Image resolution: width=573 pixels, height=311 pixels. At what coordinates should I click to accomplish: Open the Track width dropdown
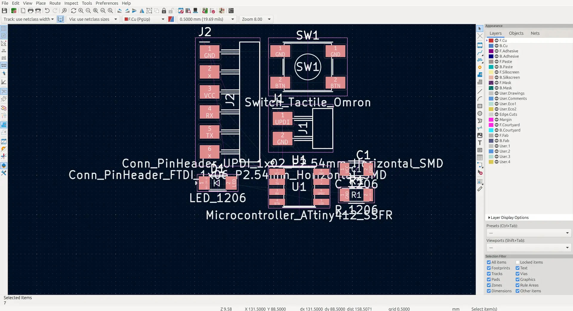[x=29, y=19]
